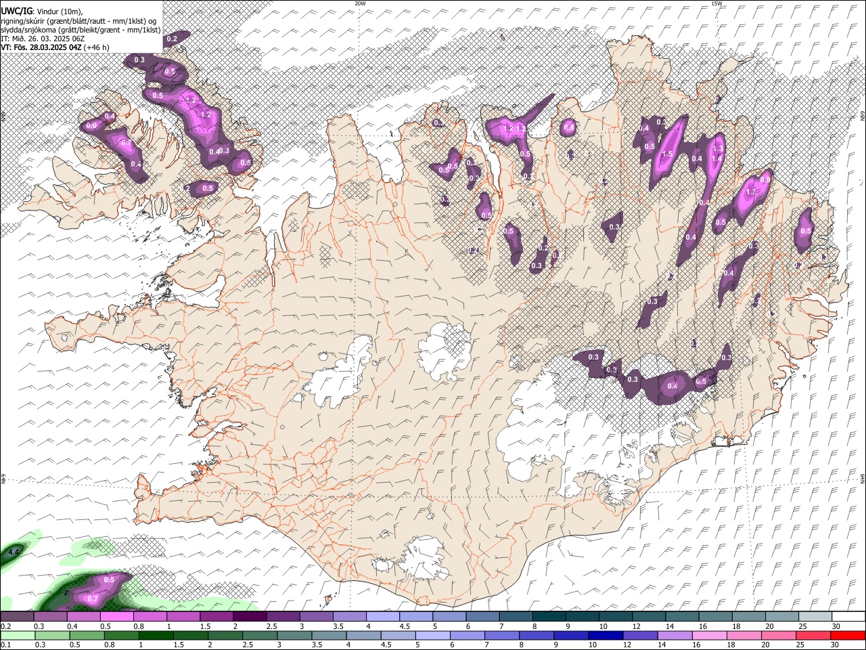
Task: Click the navy blue swatch above 10 in the rain scale
Action: click(x=605, y=635)
